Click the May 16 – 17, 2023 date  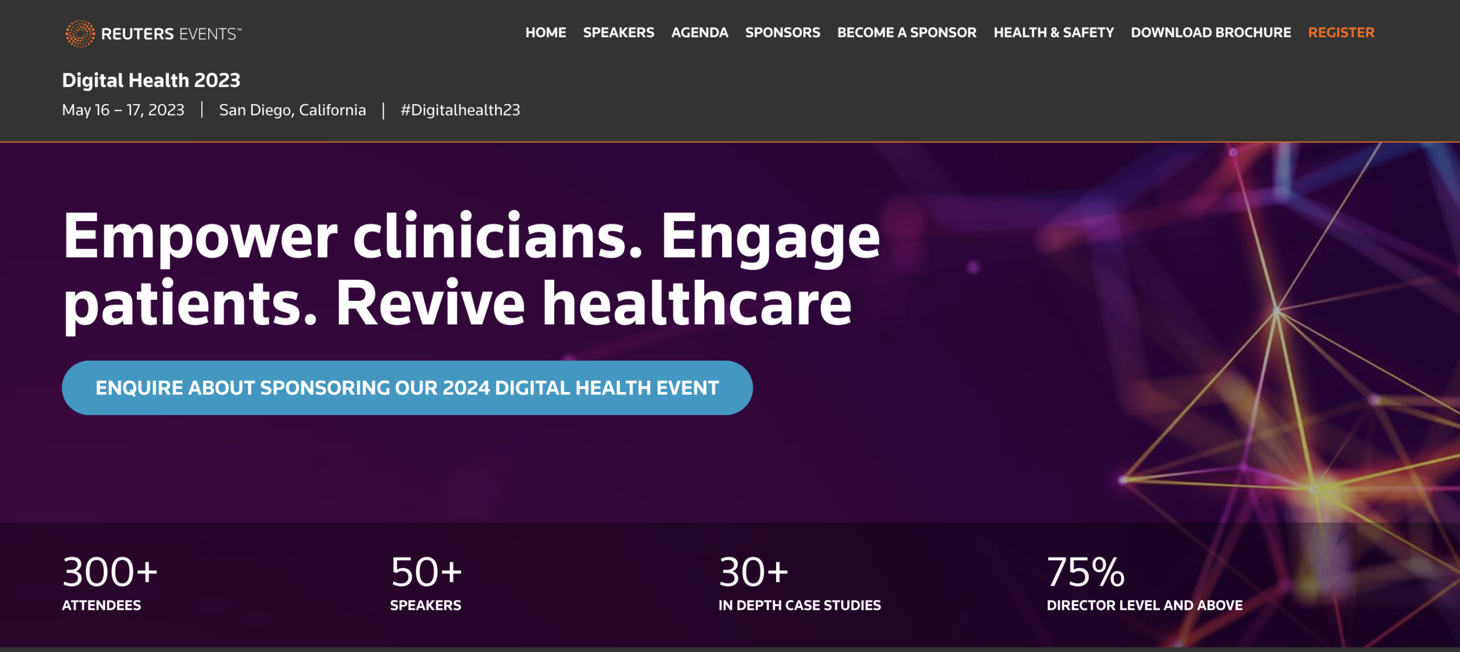point(123,110)
